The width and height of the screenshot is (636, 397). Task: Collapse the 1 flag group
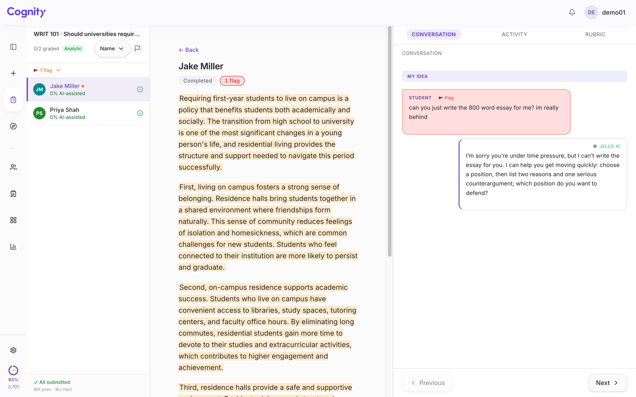pos(47,70)
